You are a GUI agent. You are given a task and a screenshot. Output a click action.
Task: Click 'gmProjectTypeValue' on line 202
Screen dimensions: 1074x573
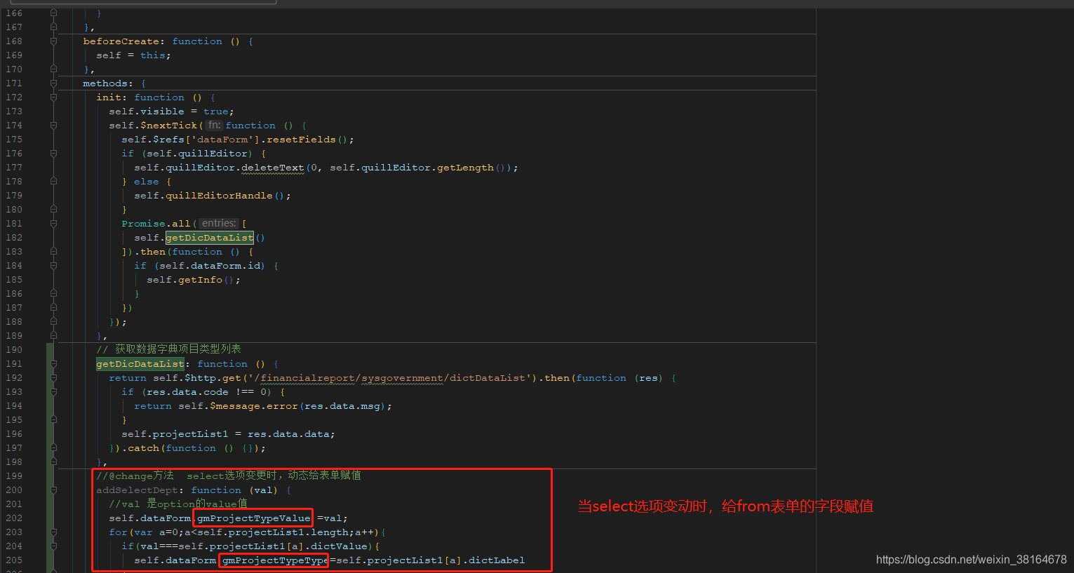[254, 518]
